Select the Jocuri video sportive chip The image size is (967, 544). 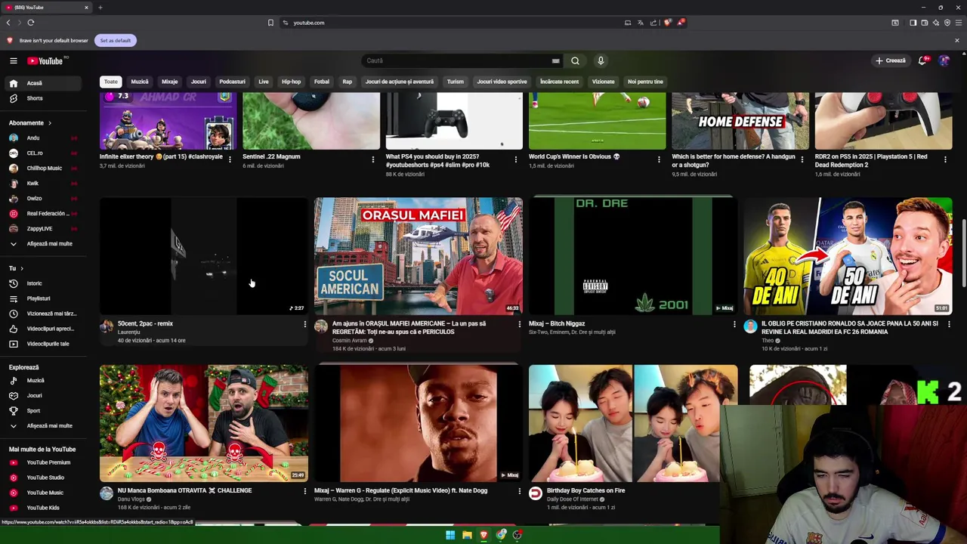pyautogui.click(x=502, y=82)
